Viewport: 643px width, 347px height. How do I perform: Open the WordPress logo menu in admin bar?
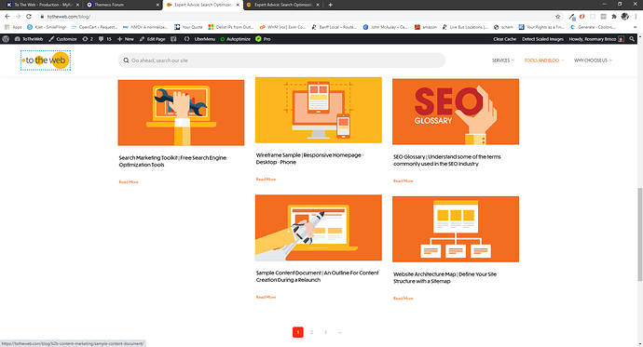click(x=6, y=39)
